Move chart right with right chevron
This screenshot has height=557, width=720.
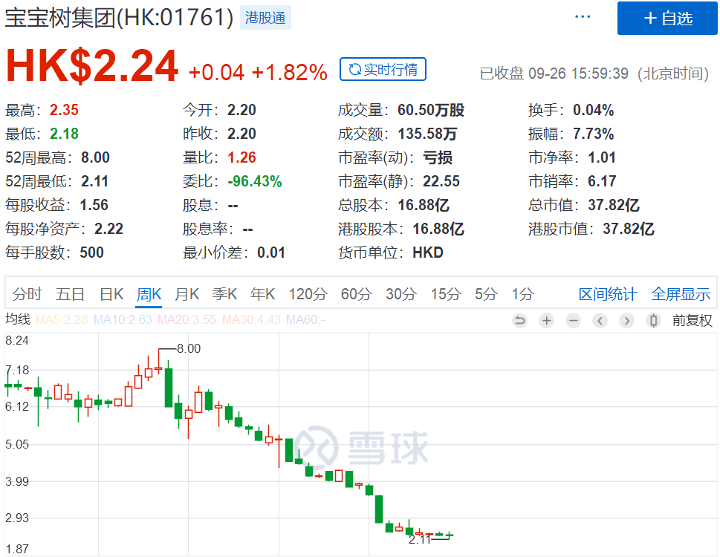626,320
